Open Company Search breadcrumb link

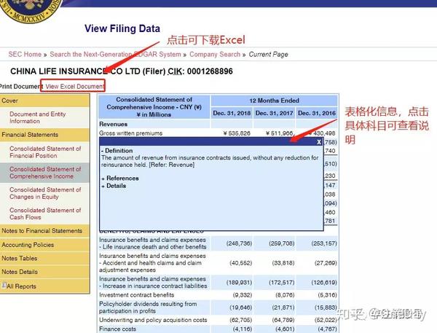[215, 54]
